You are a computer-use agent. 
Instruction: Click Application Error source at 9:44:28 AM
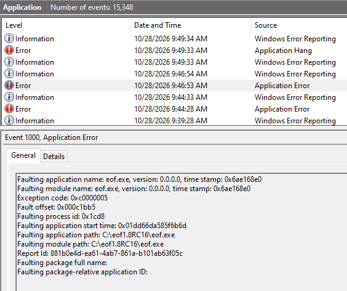pos(282,109)
